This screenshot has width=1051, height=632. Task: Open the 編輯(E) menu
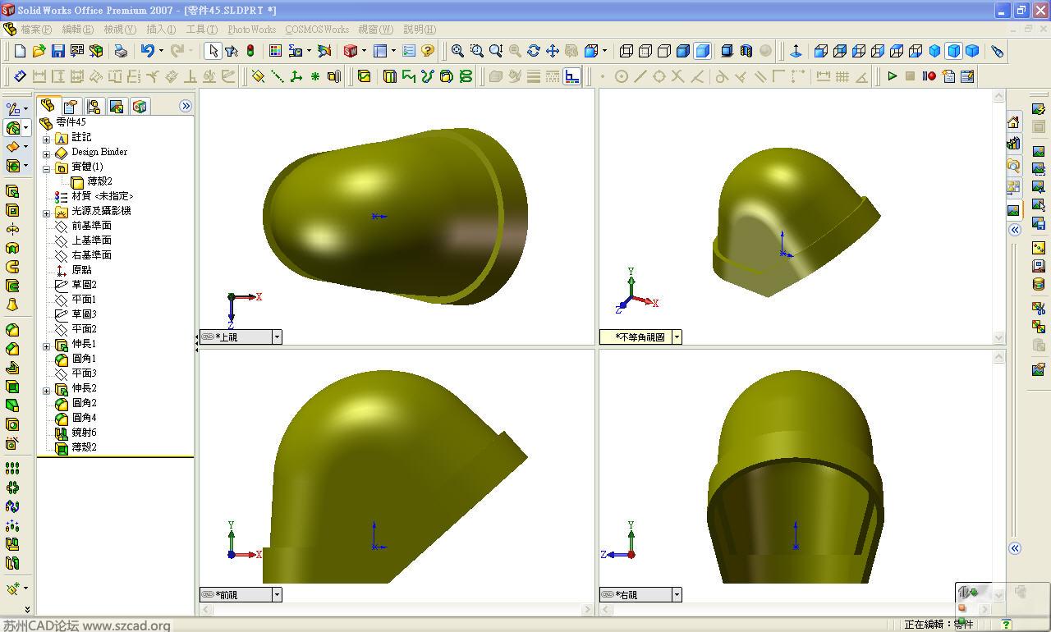78,30
